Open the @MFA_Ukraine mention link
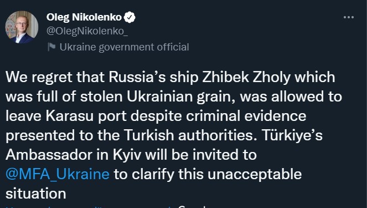 (x=58, y=174)
